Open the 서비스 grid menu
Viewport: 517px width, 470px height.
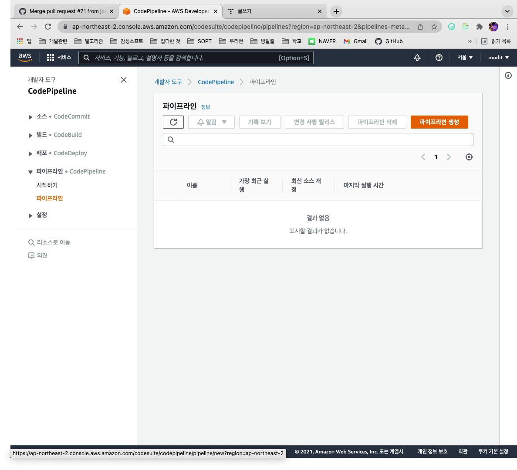[59, 58]
